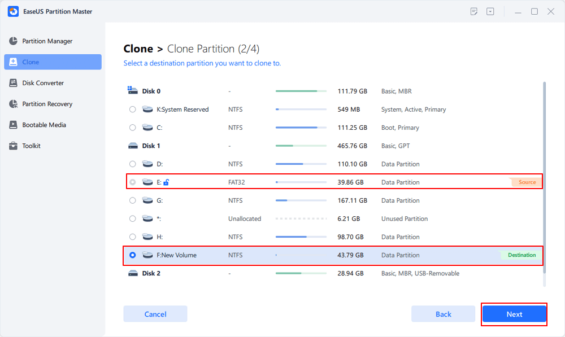Image resolution: width=565 pixels, height=337 pixels.
Task: Select the G: partition radio button
Action: (x=133, y=200)
